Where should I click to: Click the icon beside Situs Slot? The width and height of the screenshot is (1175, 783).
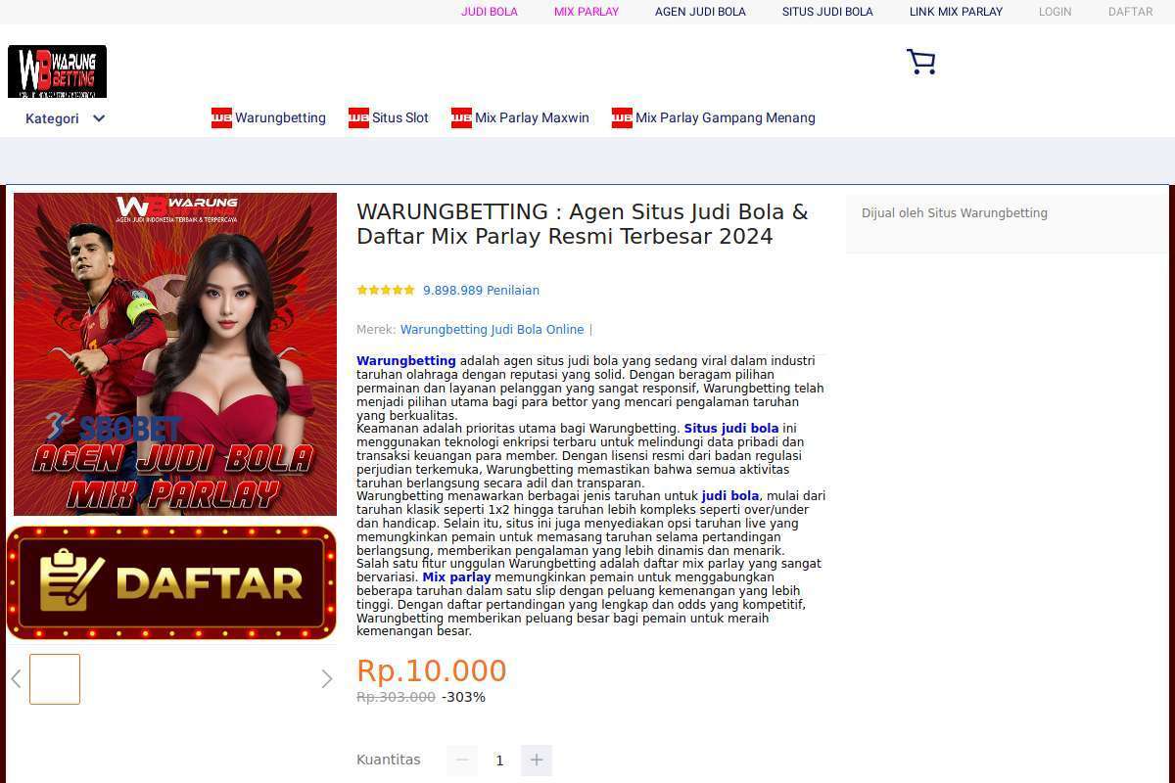pyautogui.click(x=358, y=117)
